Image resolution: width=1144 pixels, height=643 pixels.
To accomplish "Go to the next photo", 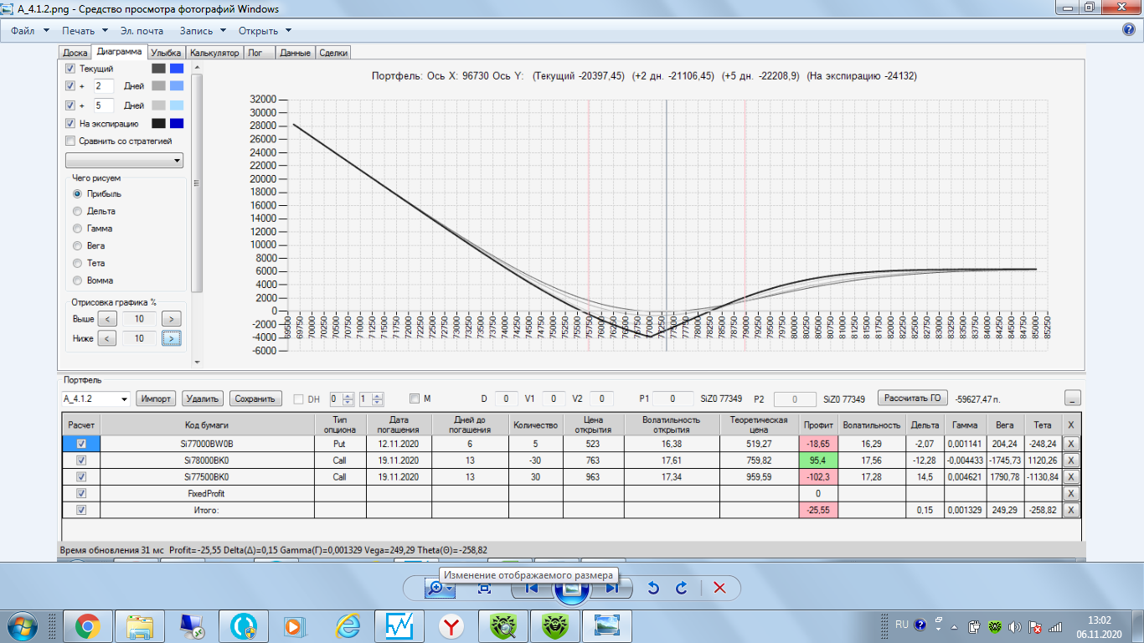I will pos(612,589).
